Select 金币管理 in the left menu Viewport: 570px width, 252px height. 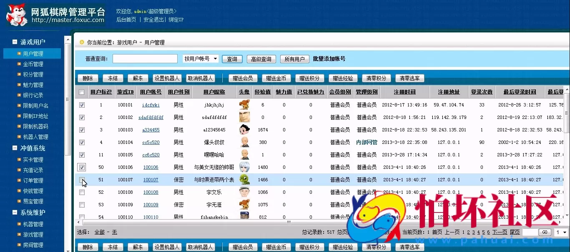(x=32, y=64)
